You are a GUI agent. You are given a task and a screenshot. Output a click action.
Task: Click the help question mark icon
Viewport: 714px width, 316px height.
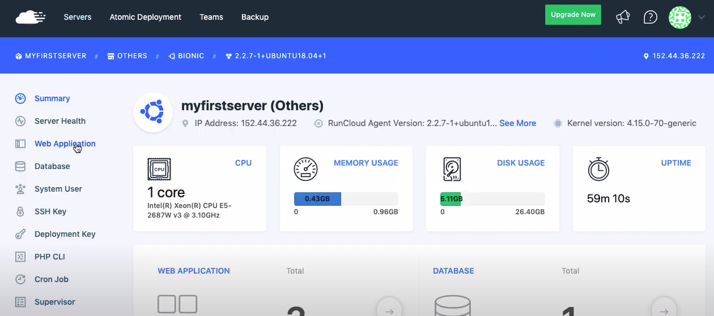[x=651, y=17]
